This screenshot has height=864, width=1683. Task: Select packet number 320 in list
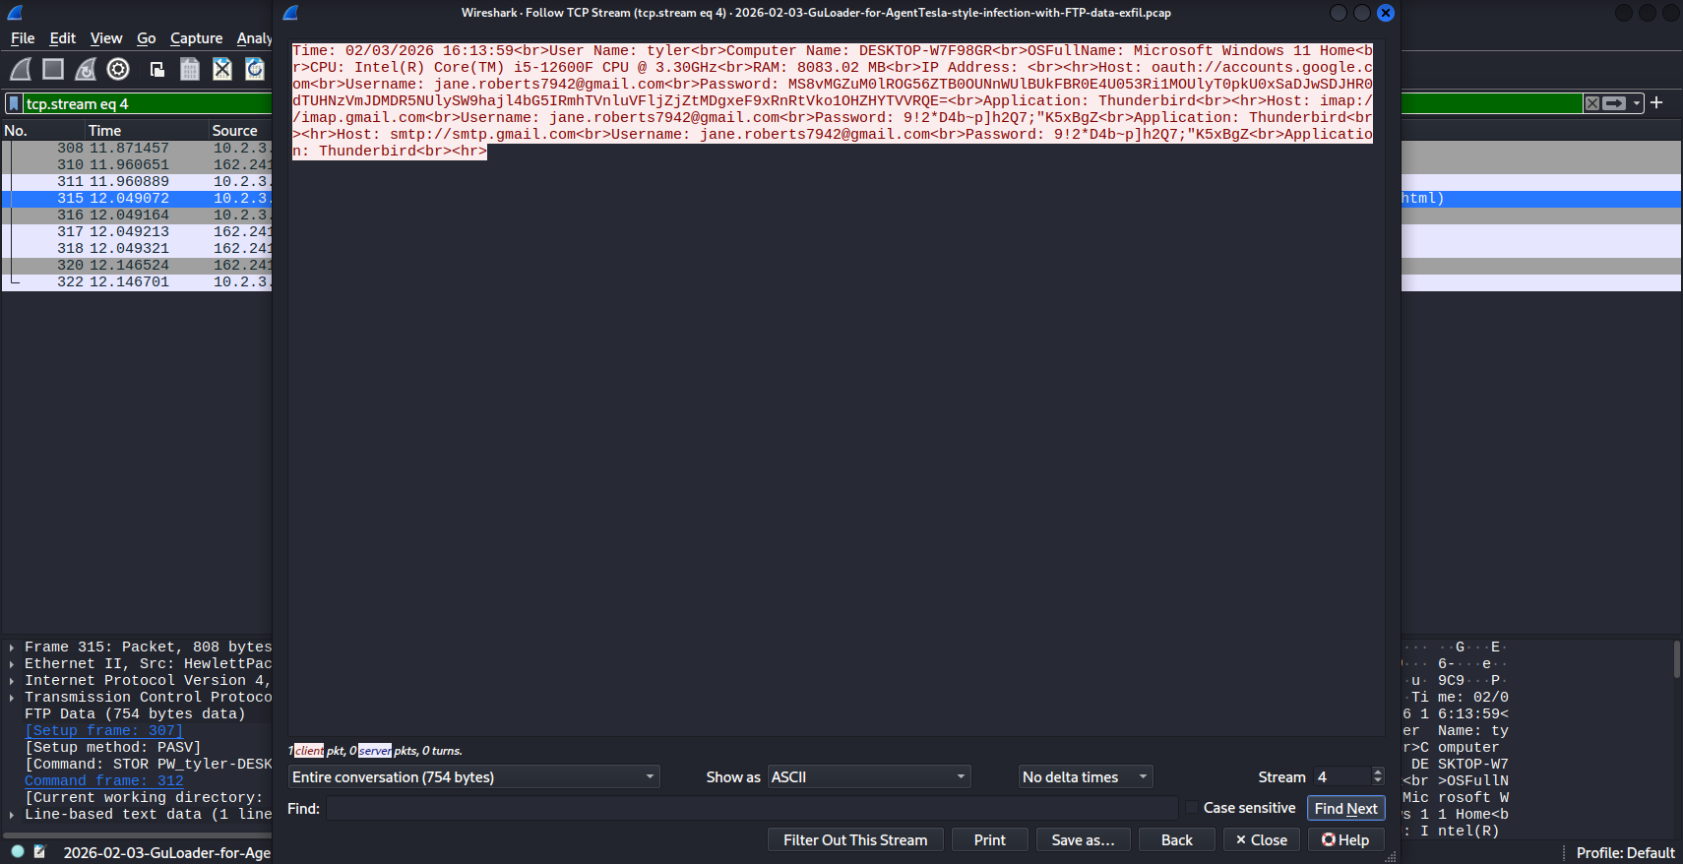pos(137,266)
